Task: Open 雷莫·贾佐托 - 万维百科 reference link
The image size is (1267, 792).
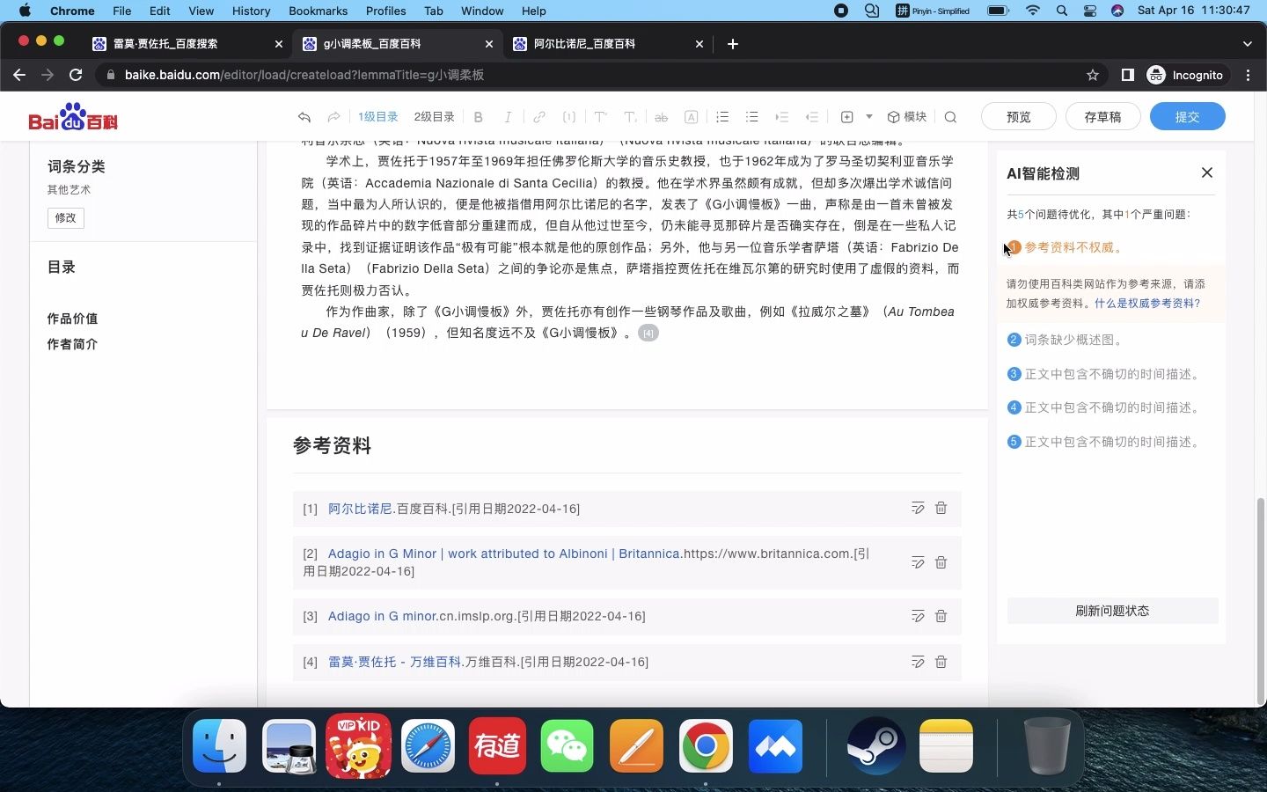Action: tap(394, 662)
